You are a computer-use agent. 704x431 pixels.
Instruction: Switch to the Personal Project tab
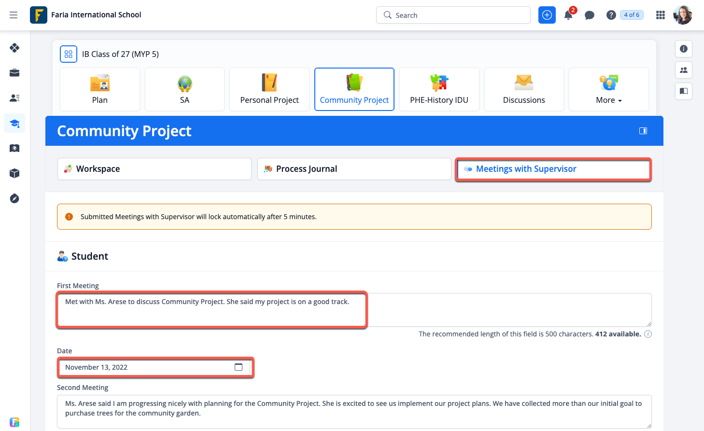(x=269, y=89)
